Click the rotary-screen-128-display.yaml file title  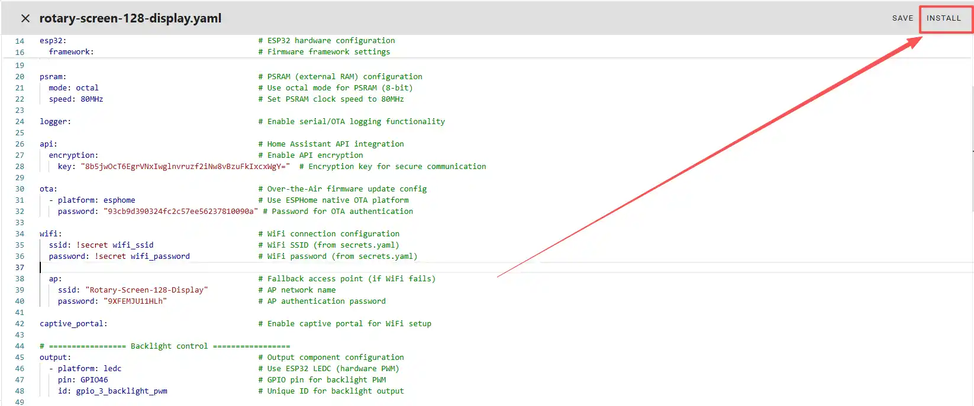[130, 18]
